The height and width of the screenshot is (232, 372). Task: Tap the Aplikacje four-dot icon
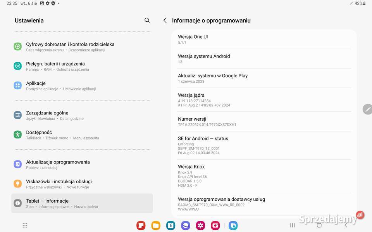coord(17,85)
